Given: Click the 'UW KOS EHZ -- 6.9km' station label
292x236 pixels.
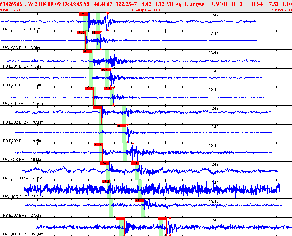Looking at the screenshot, I should pos(22,48).
